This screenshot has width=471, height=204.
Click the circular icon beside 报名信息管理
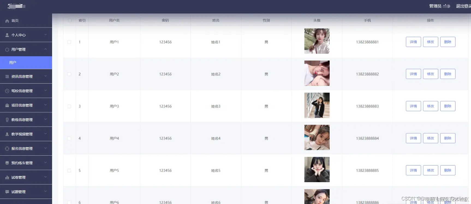(7, 149)
